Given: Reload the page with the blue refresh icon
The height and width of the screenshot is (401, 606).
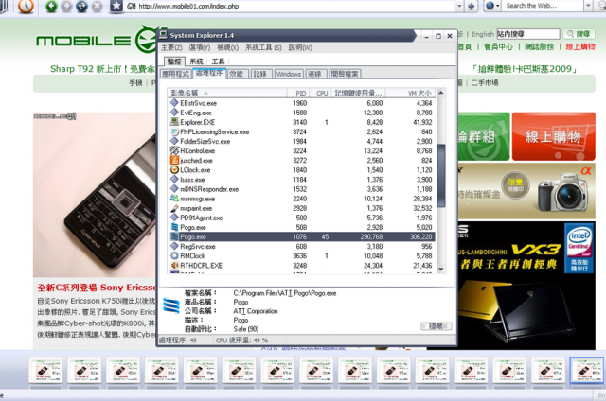Looking at the screenshot, I should click(x=81, y=7).
